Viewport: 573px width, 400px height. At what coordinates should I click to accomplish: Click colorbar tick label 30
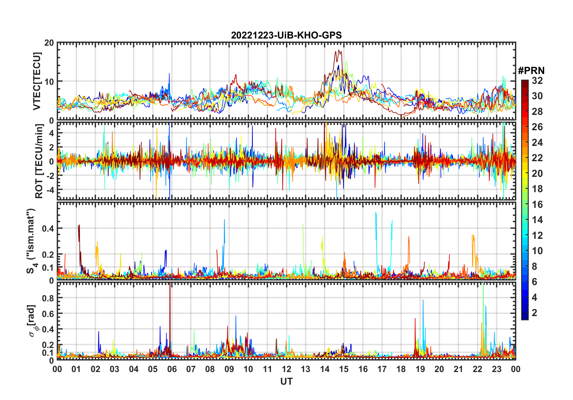tap(537, 96)
